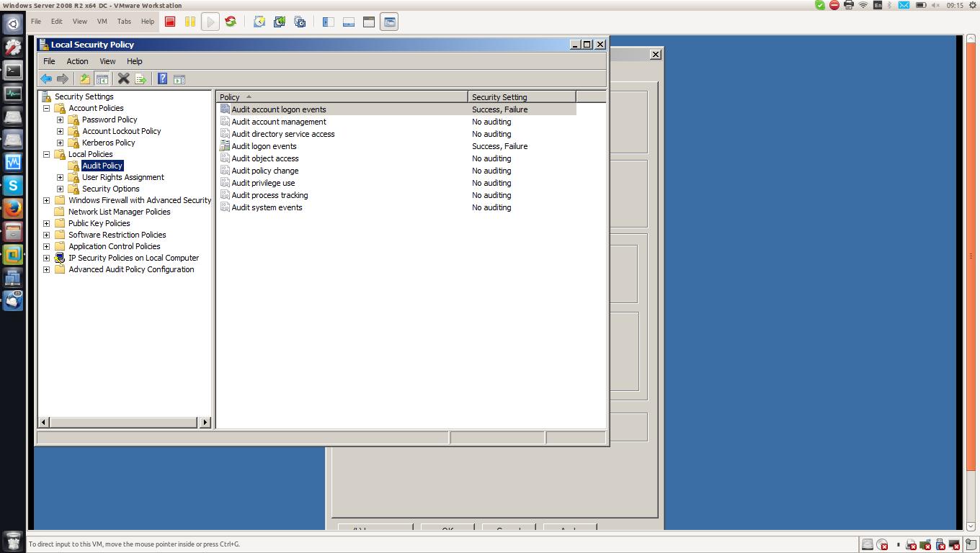
Task: Open the Edit menu in VMware Workstation
Action: [57, 22]
